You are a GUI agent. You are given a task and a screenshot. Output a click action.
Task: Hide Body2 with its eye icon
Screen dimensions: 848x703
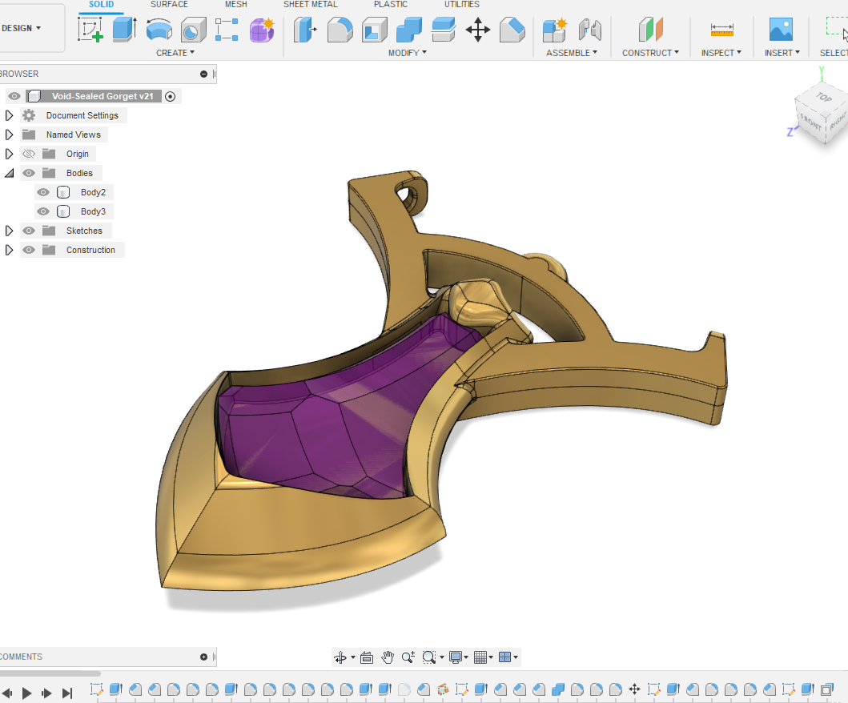pyautogui.click(x=43, y=192)
